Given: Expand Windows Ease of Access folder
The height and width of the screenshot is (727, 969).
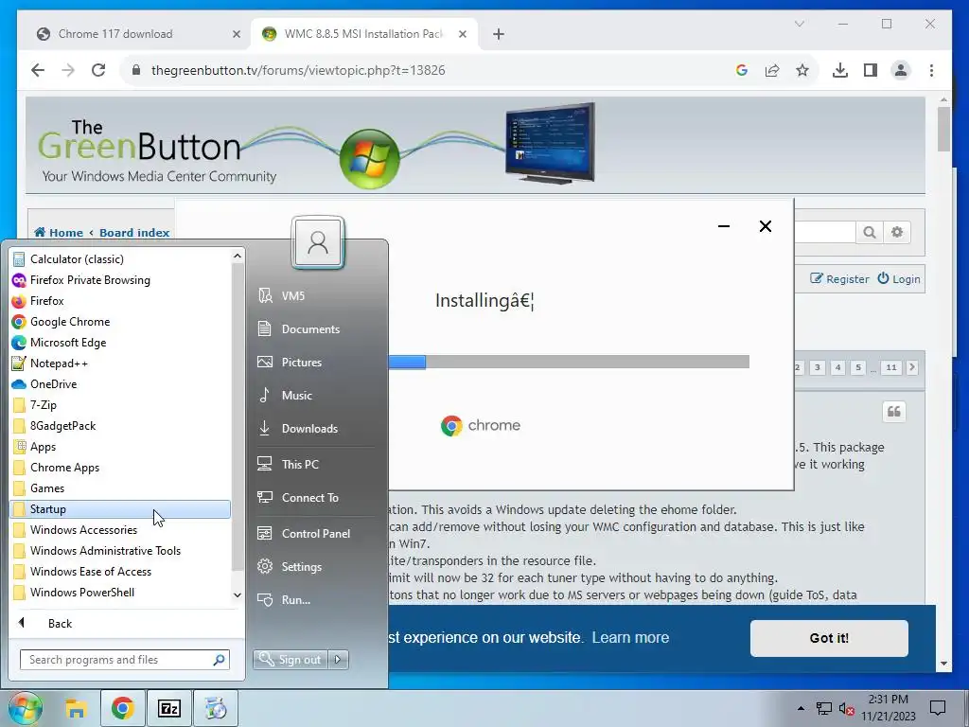Looking at the screenshot, I should tap(120, 571).
